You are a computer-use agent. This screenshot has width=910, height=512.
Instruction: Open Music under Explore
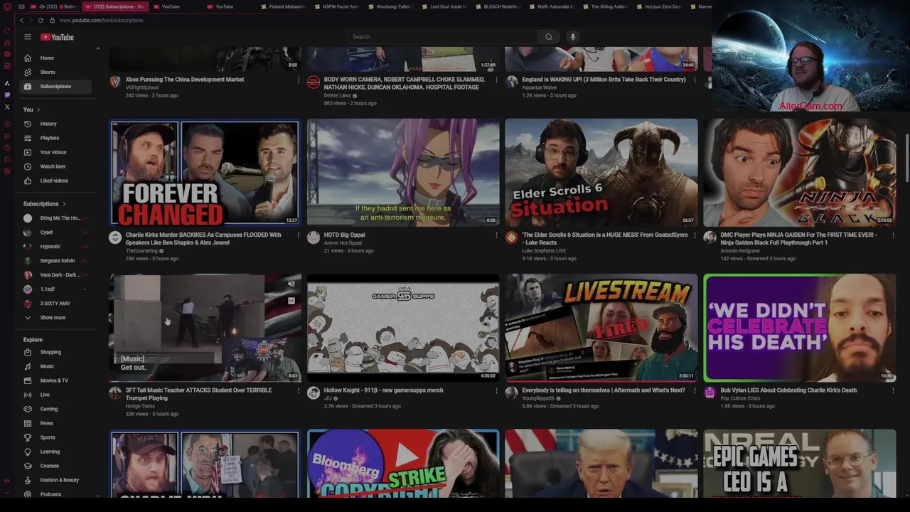[x=55, y=366]
